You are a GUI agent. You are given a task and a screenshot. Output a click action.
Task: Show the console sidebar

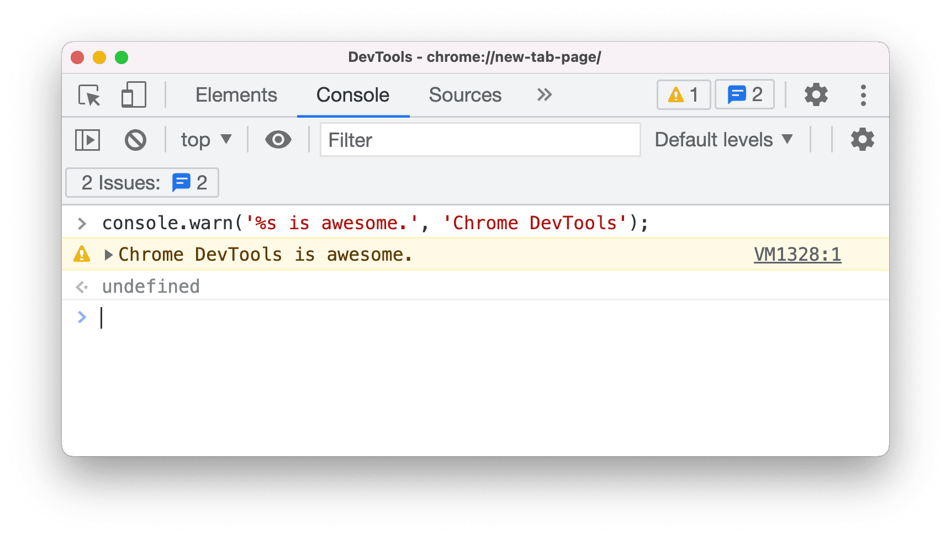click(87, 139)
